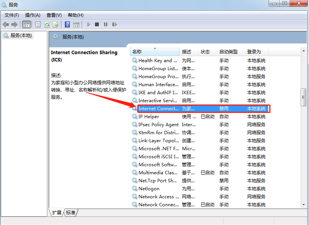This screenshot has width=309, height=225.
Task: Click the Services gear icon in title bar
Action: (4, 5)
